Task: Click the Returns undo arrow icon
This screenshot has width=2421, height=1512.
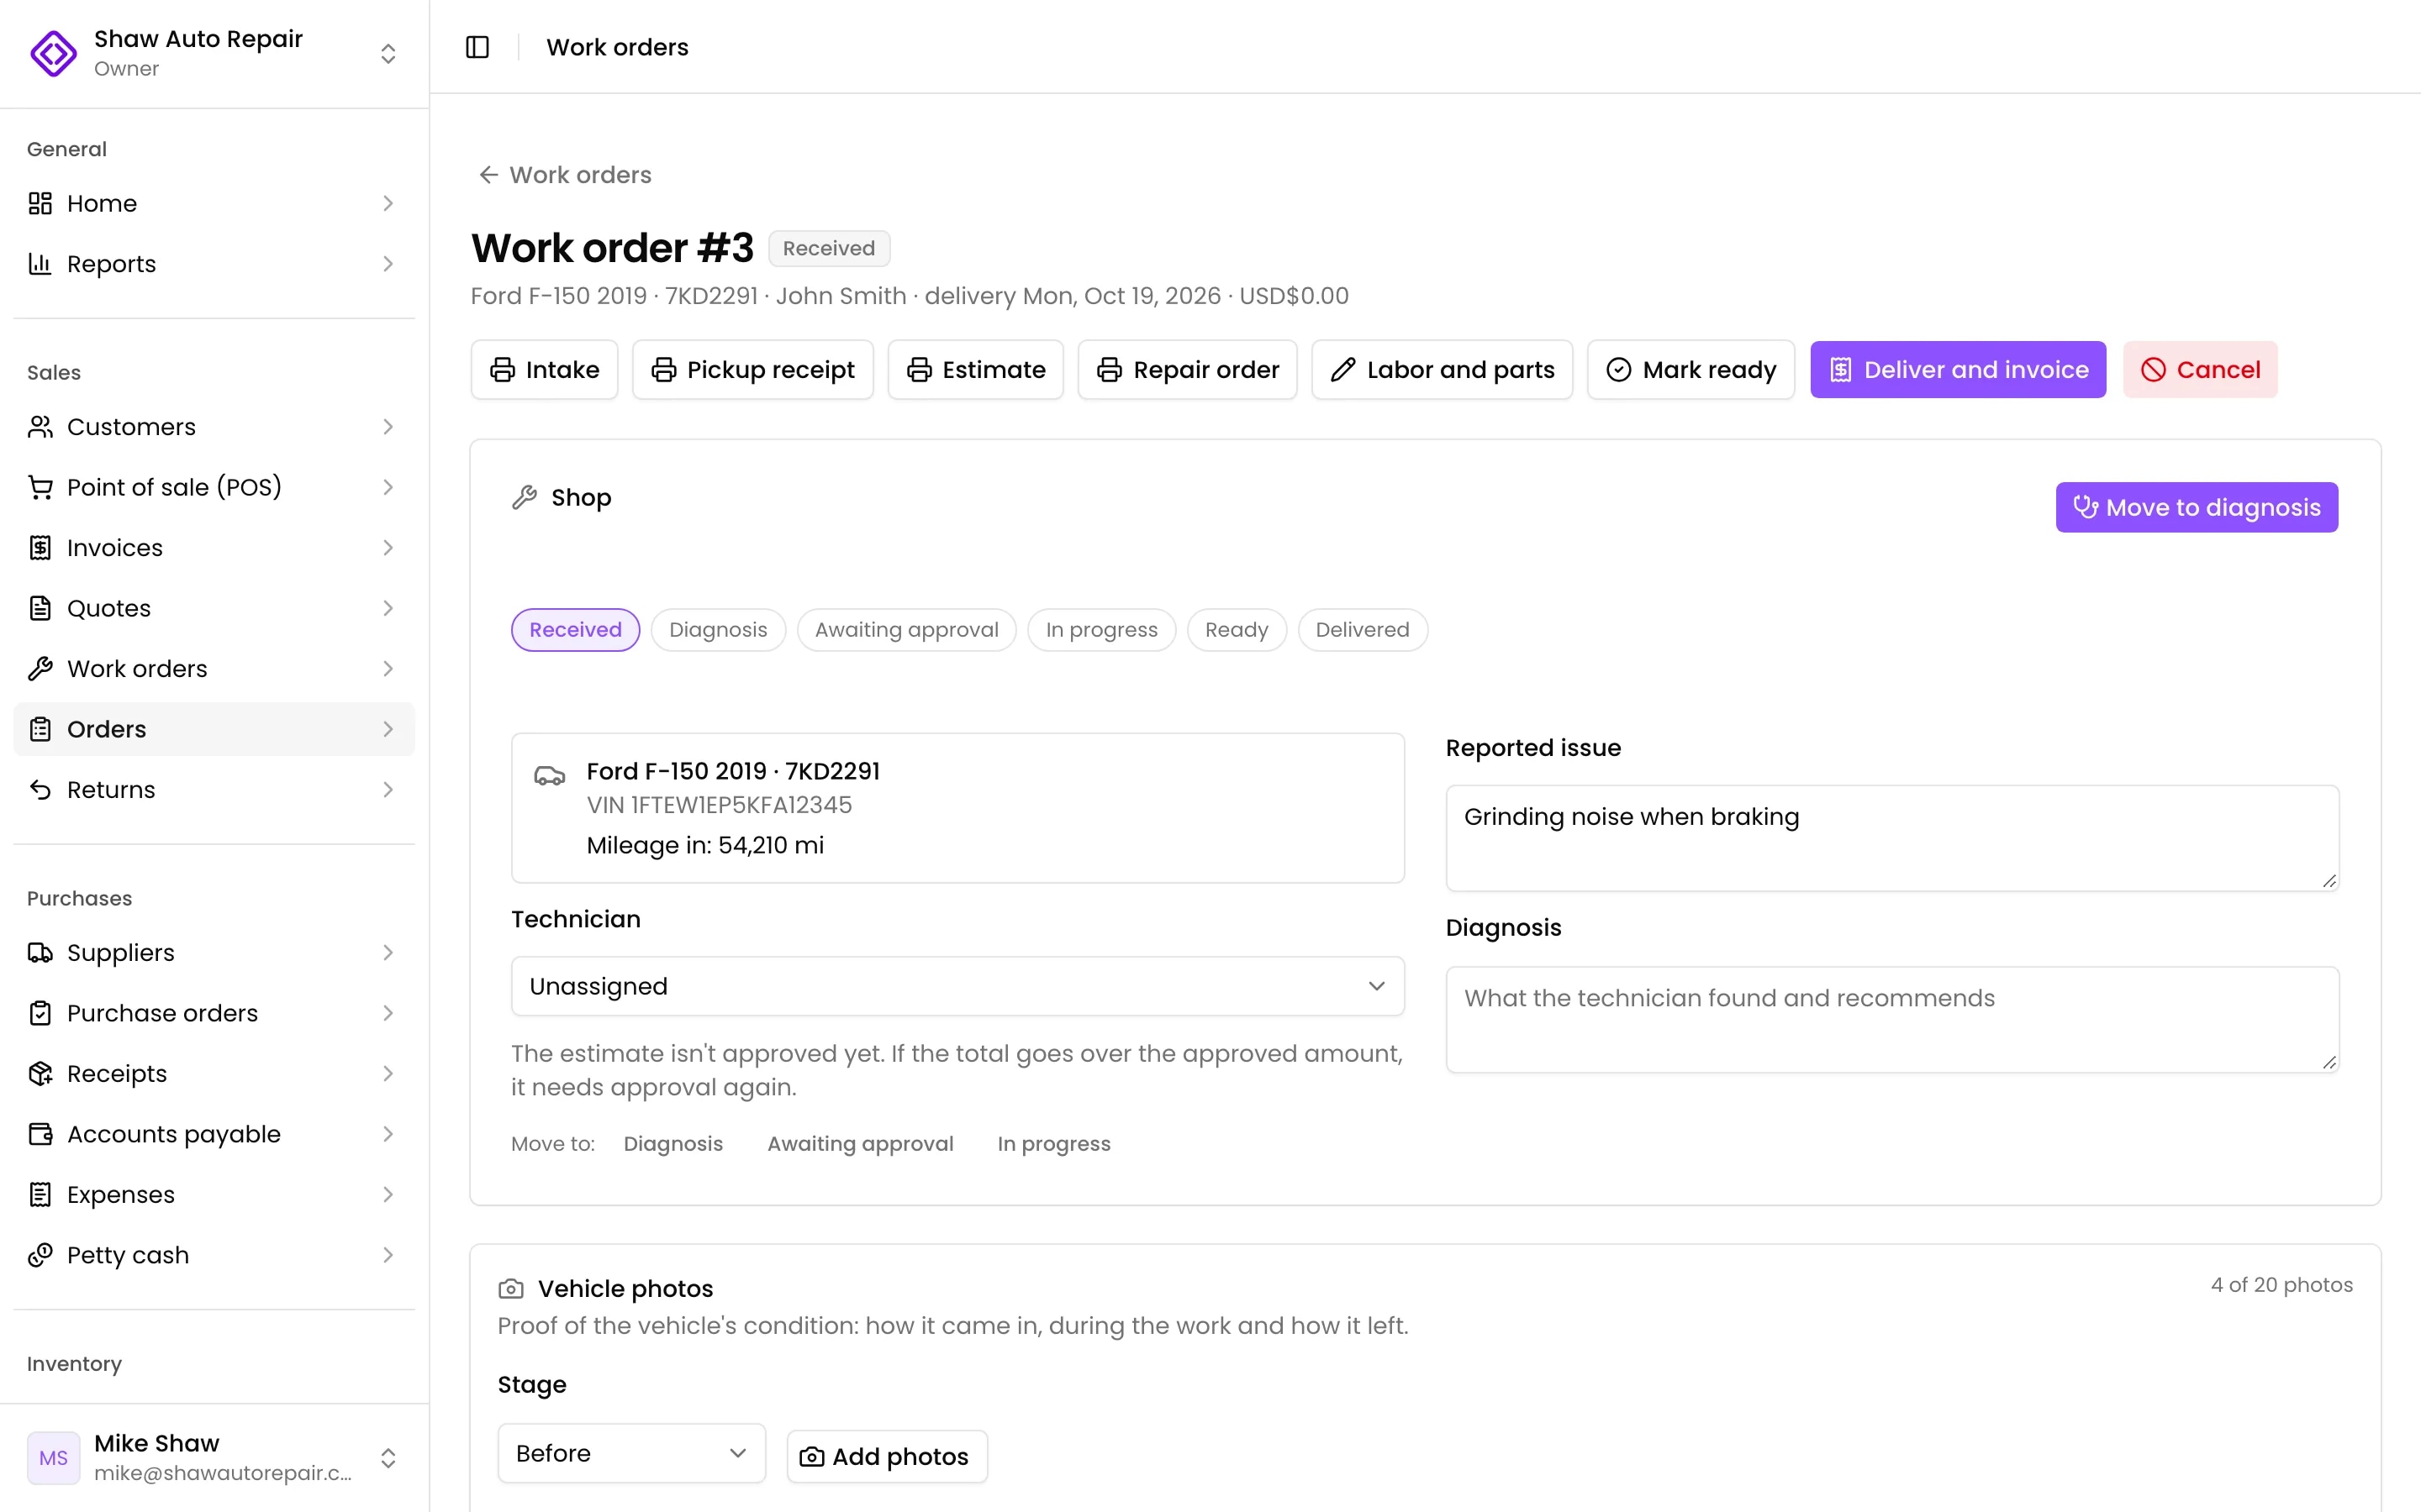Action: click(x=40, y=790)
